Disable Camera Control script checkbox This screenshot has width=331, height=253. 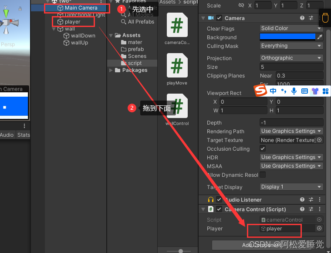(219, 209)
